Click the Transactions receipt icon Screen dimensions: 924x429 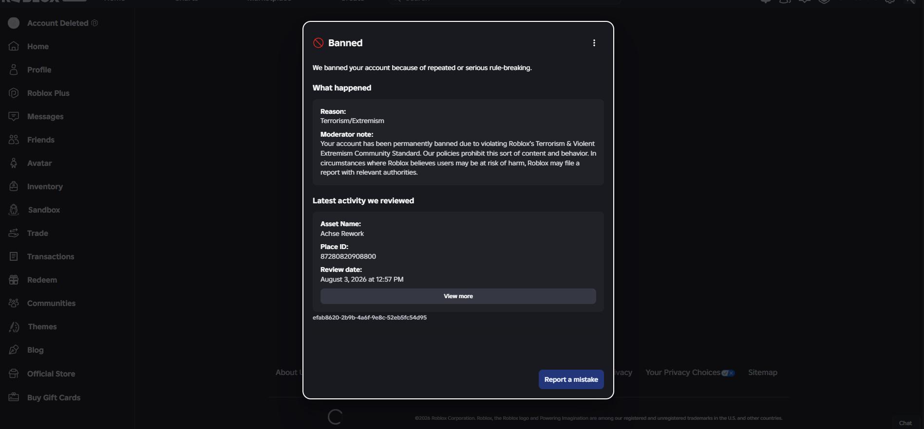tap(14, 256)
